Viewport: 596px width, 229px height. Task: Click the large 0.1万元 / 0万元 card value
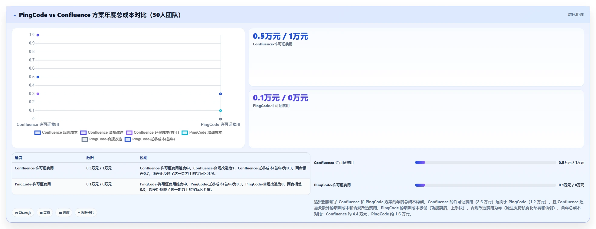(280, 98)
